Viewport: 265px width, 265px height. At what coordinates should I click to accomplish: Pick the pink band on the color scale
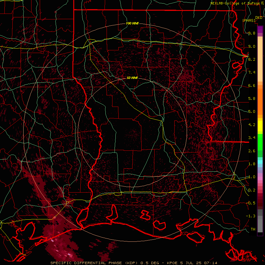(x=260, y=178)
